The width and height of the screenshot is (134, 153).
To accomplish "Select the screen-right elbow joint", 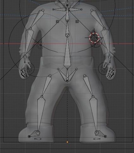I will [x=104, y=28].
